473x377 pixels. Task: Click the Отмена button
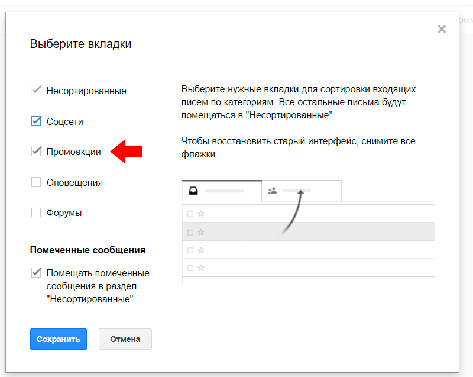125,339
